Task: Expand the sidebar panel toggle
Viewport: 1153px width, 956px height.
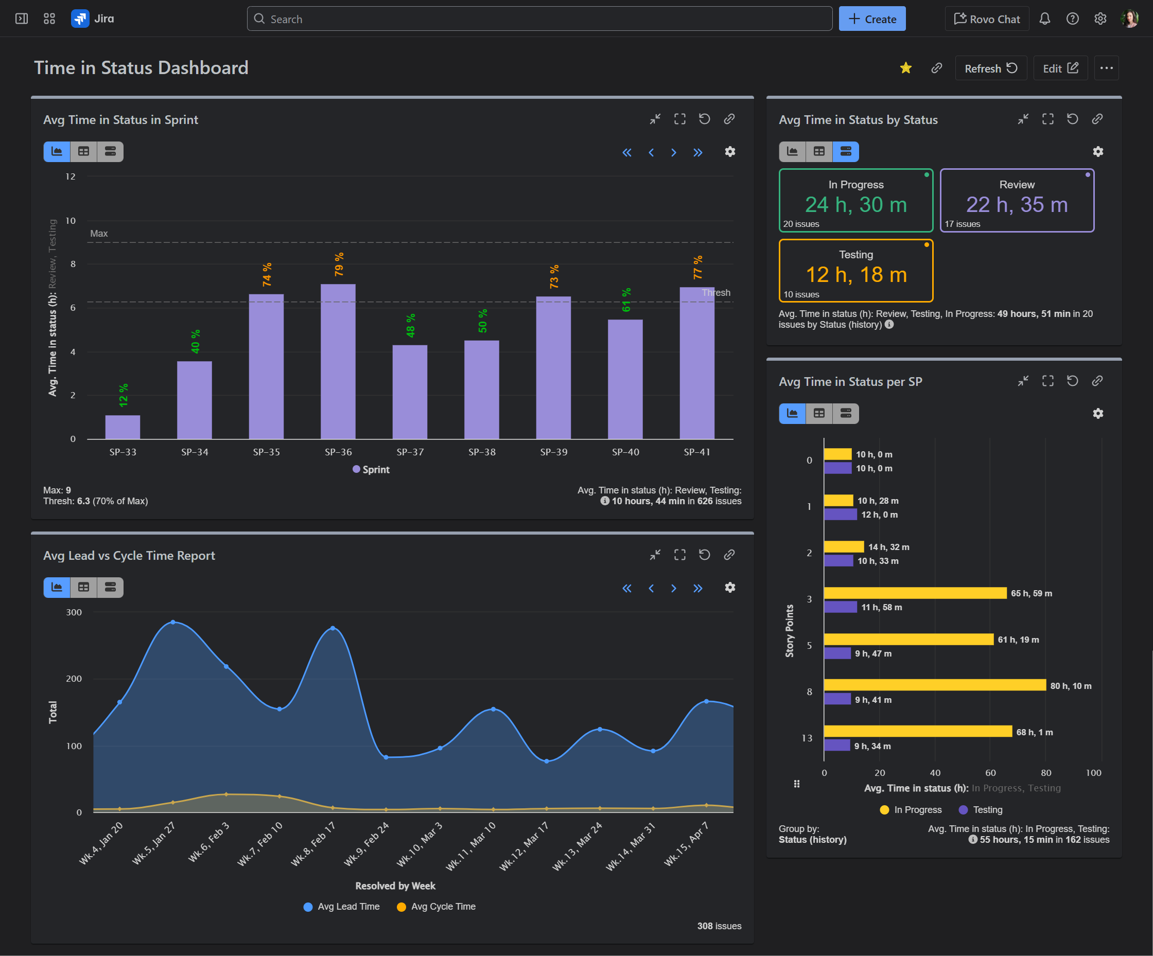Action: coord(22,19)
